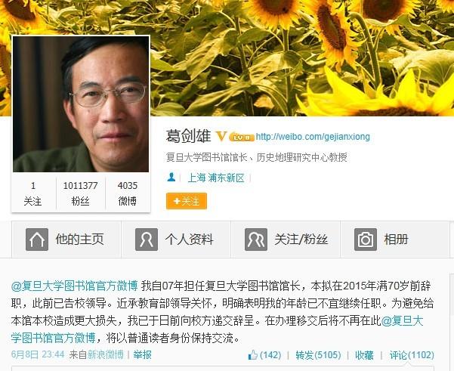Select the two-people icon for 关注/粉丝
Image resolution: width=454 pixels, height=371 pixels.
point(256,240)
